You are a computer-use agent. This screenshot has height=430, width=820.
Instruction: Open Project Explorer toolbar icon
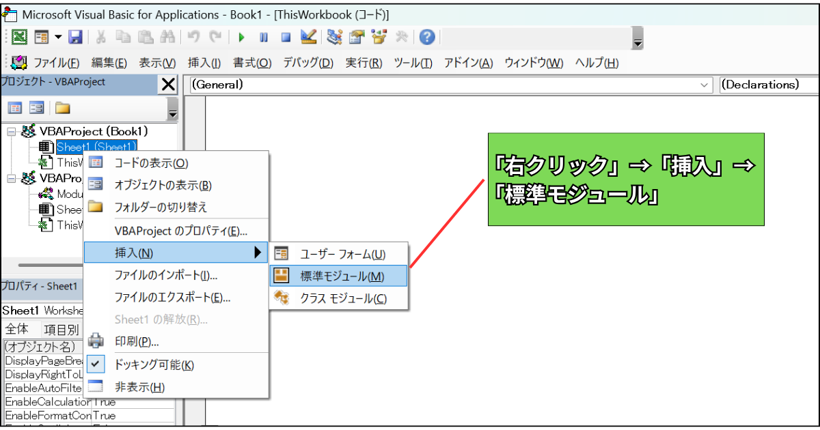pos(334,37)
